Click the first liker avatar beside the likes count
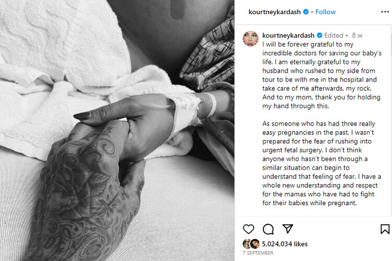This screenshot has width=392, height=261. 247,244
